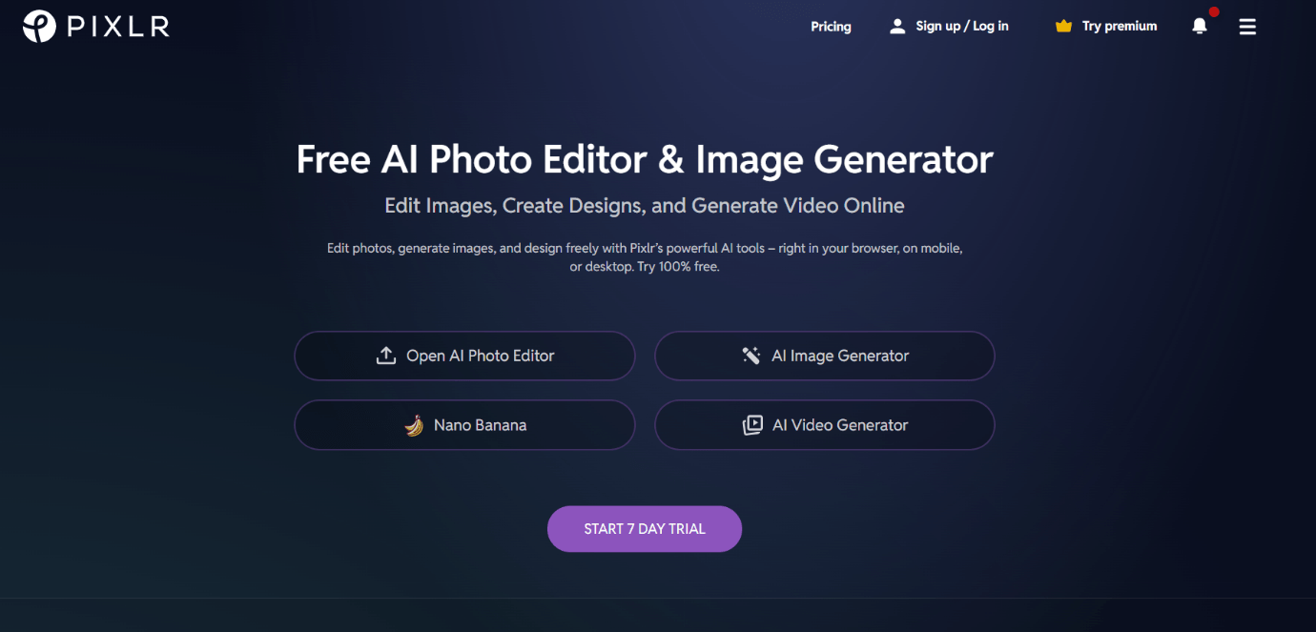Screen dimensions: 1316x632
Task: Click the banana icon
Action: point(414,425)
